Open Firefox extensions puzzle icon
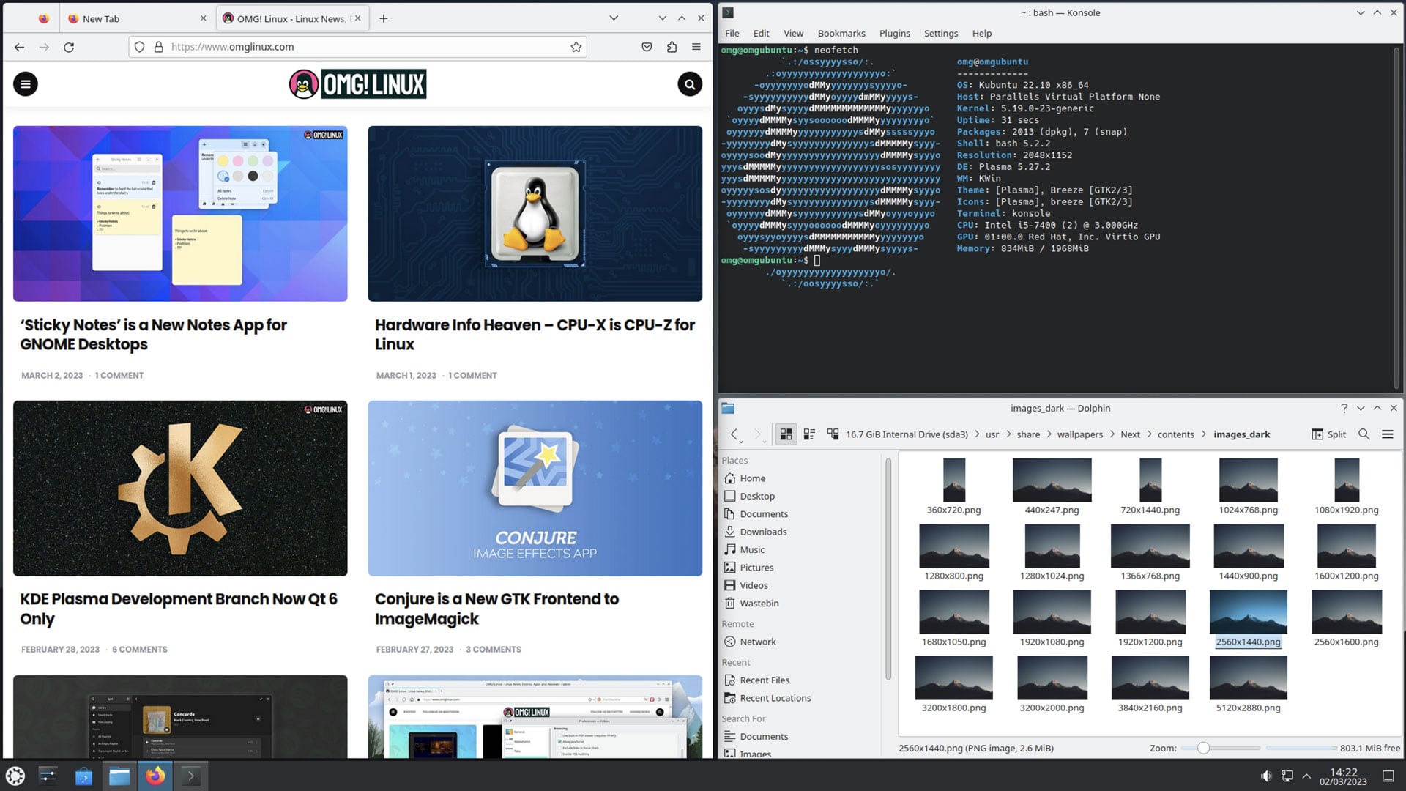Image resolution: width=1406 pixels, height=791 pixels. point(672,47)
